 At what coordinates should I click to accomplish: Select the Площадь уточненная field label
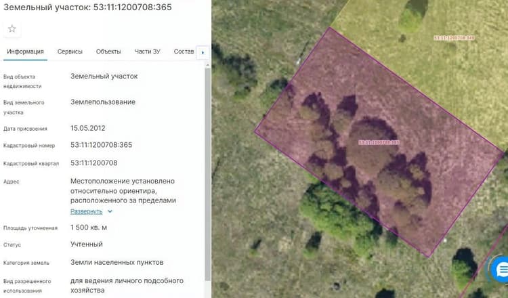coord(30,228)
